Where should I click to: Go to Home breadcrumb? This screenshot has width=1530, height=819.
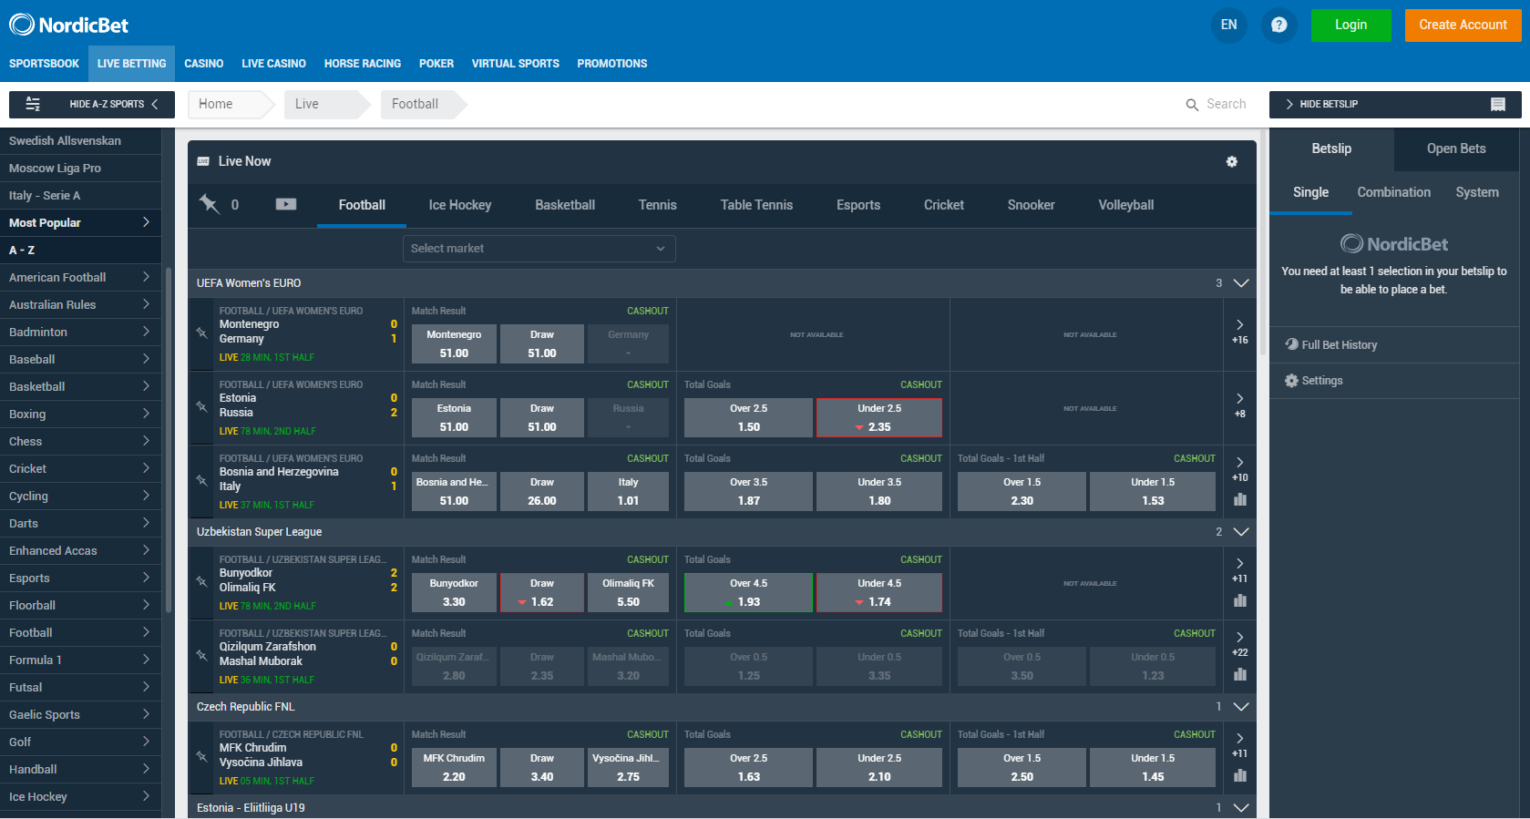click(x=231, y=104)
